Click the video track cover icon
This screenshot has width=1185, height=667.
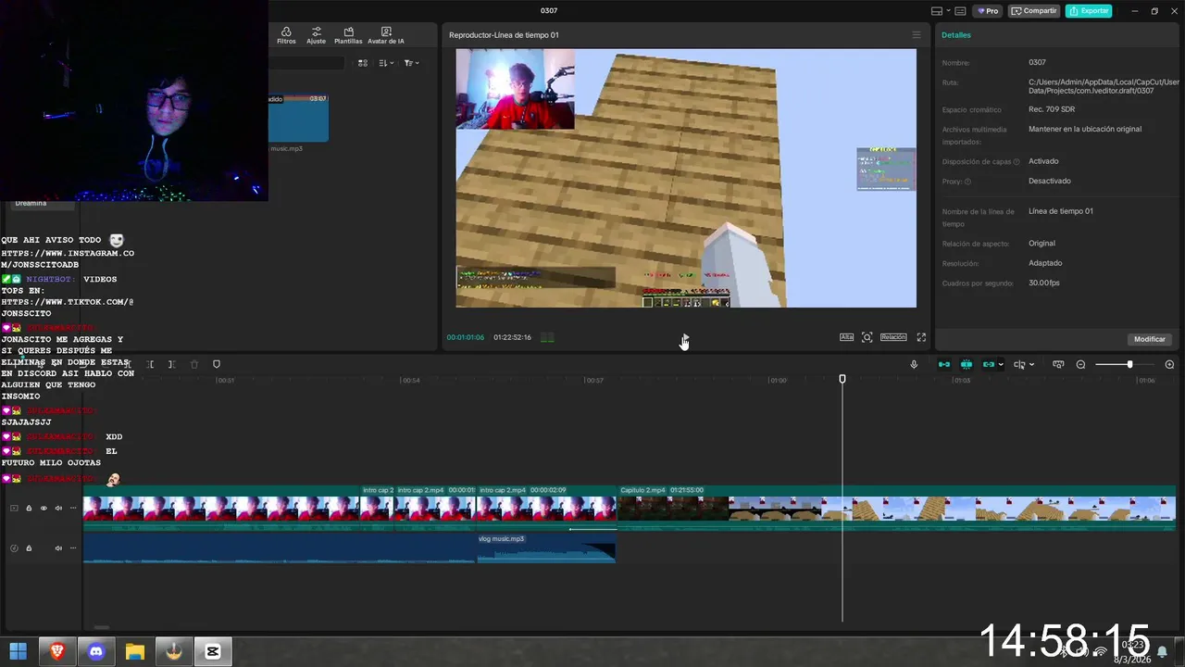coord(14,508)
